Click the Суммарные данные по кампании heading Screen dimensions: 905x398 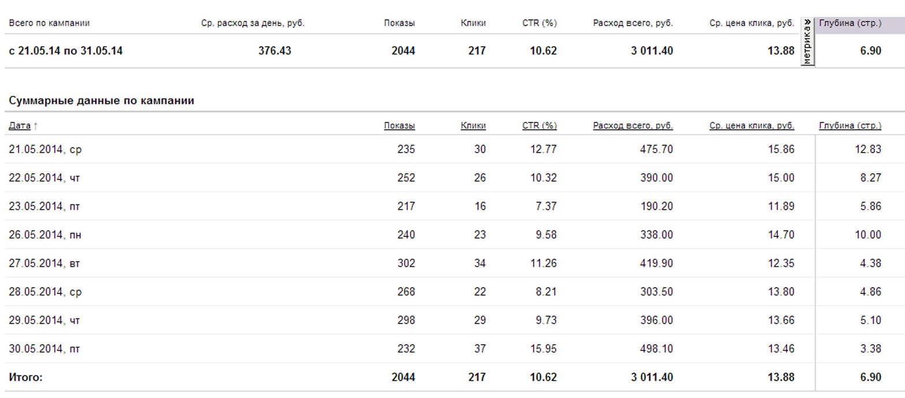[101, 101]
